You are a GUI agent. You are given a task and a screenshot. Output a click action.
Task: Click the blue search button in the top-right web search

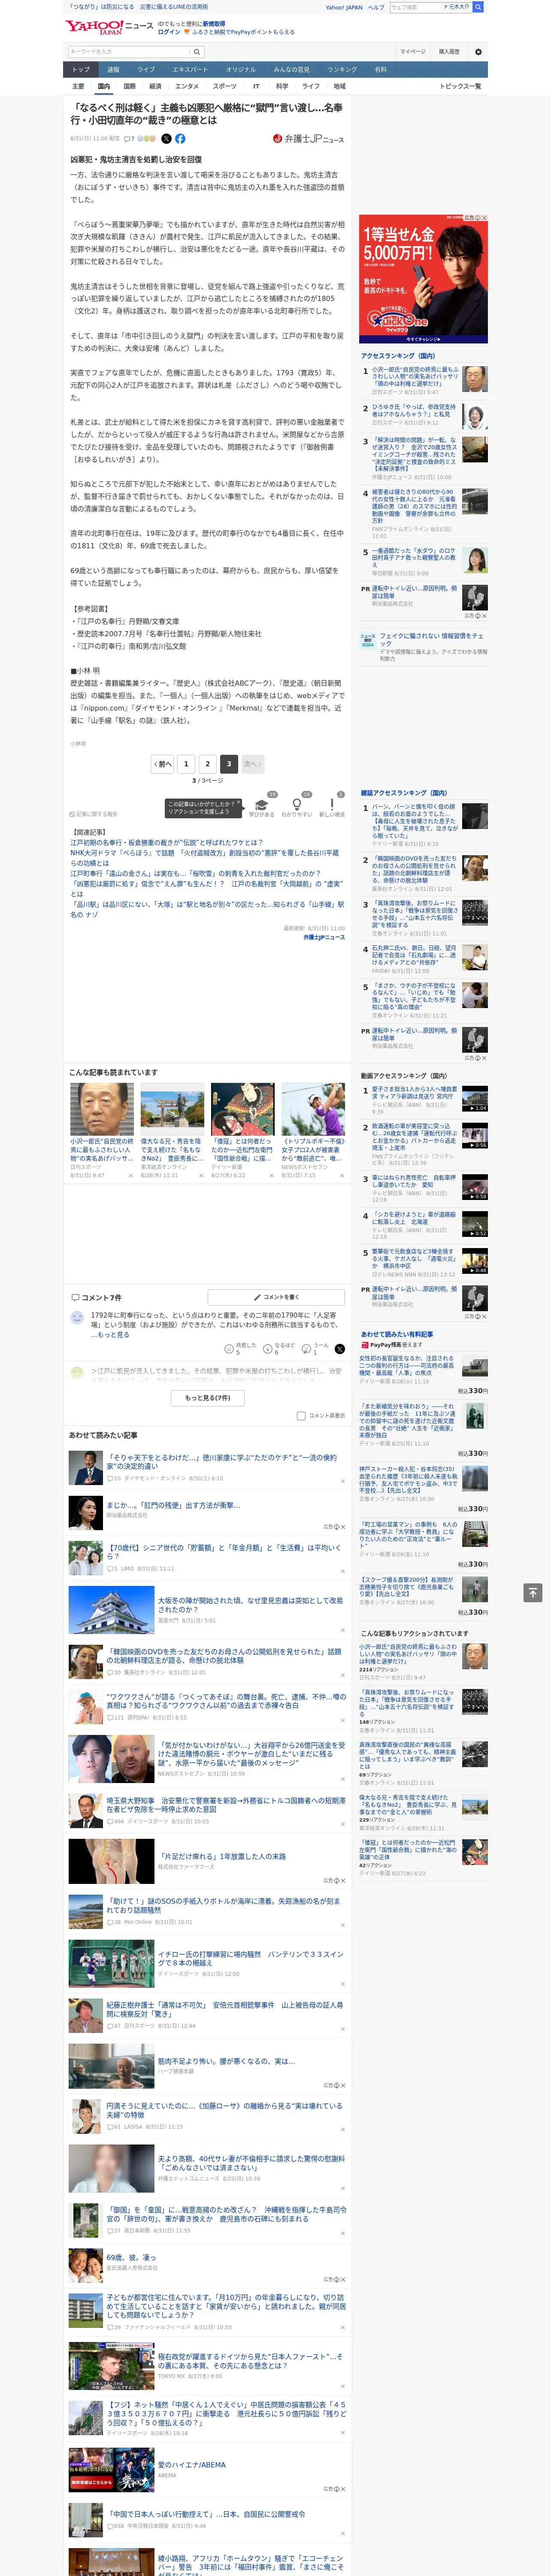click(478, 7)
